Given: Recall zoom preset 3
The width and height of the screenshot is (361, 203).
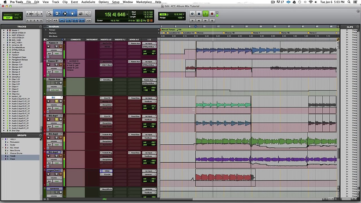Looking at the screenshot, I should [34, 21].
